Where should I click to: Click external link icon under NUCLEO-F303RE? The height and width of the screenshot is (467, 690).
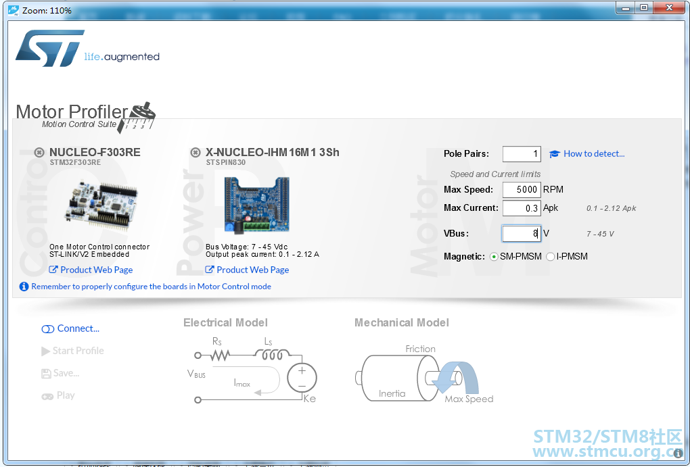[53, 270]
